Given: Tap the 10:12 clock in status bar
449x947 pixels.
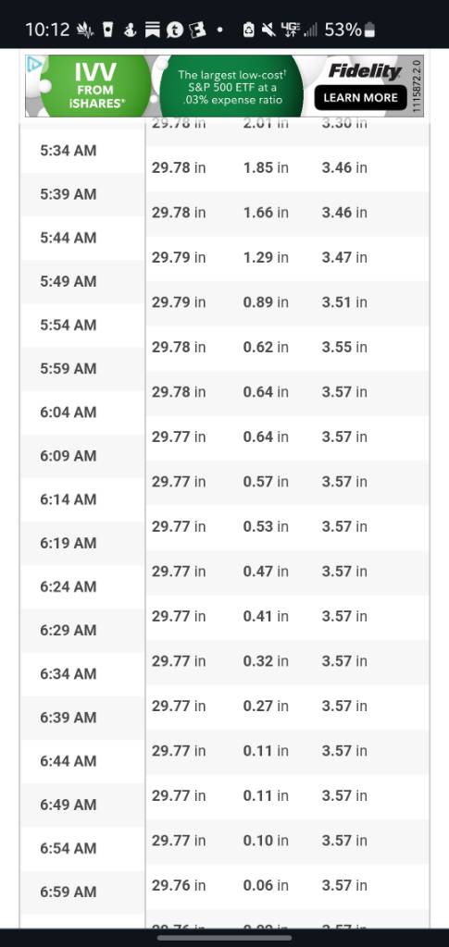Looking at the screenshot, I should pyautogui.click(x=48, y=30).
